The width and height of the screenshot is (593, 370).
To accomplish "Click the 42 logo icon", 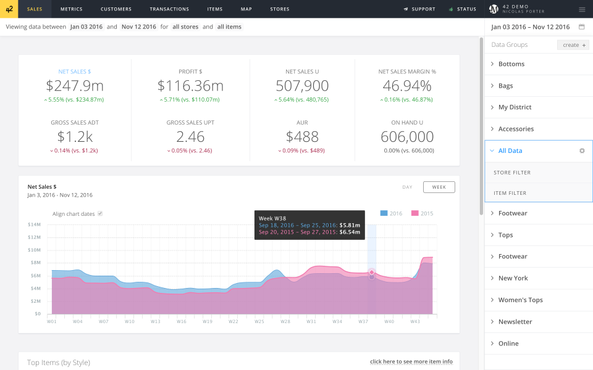I will [9, 9].
